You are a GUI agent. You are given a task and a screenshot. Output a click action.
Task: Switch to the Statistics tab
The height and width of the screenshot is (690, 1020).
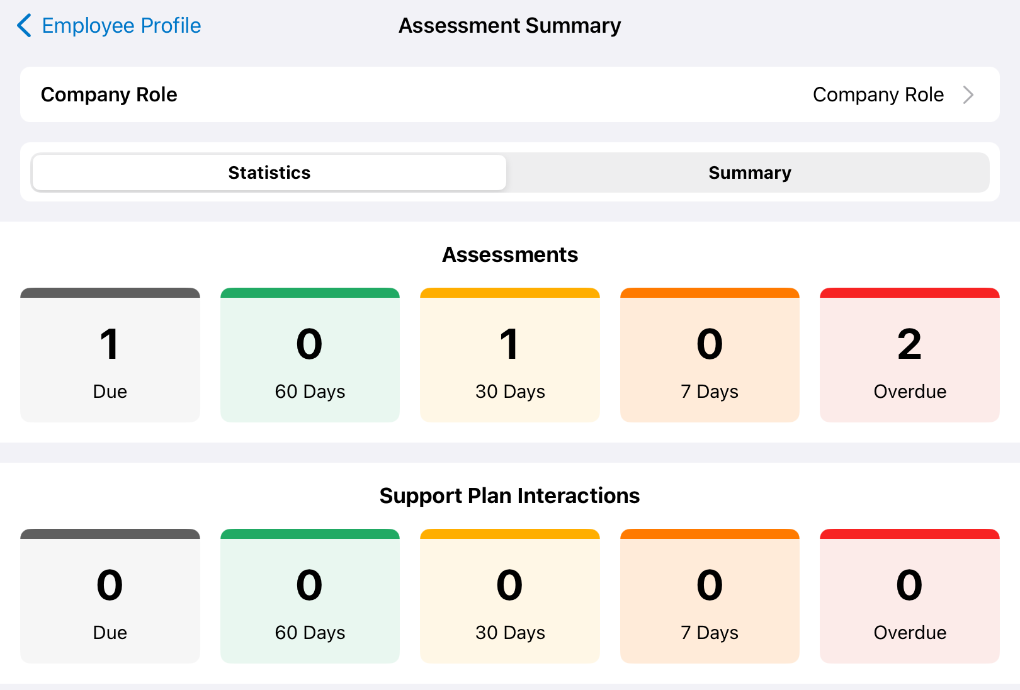tap(269, 172)
